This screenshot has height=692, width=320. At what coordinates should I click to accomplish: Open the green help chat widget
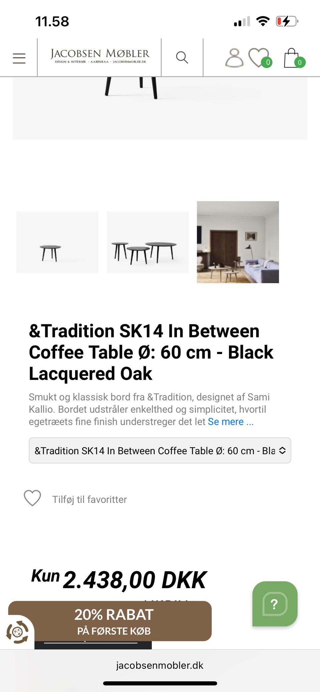point(275,603)
